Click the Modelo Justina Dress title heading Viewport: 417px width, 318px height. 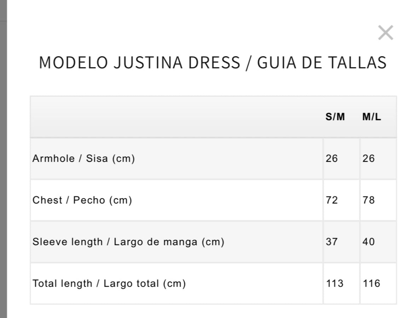pos(213,63)
